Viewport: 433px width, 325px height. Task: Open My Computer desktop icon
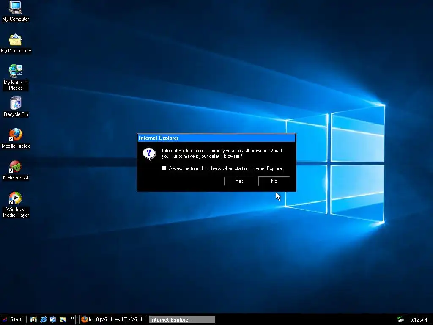pyautogui.click(x=16, y=11)
